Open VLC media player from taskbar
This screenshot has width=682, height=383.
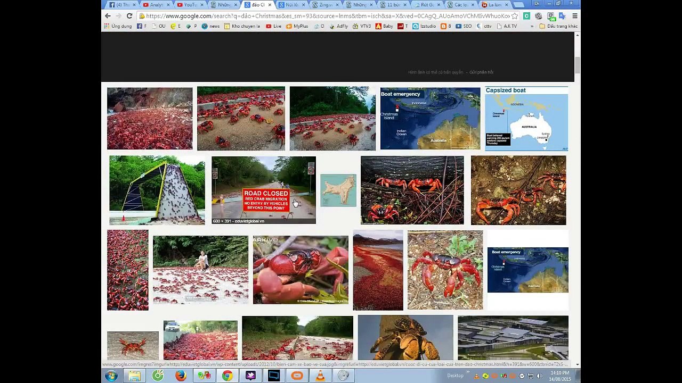click(x=320, y=376)
